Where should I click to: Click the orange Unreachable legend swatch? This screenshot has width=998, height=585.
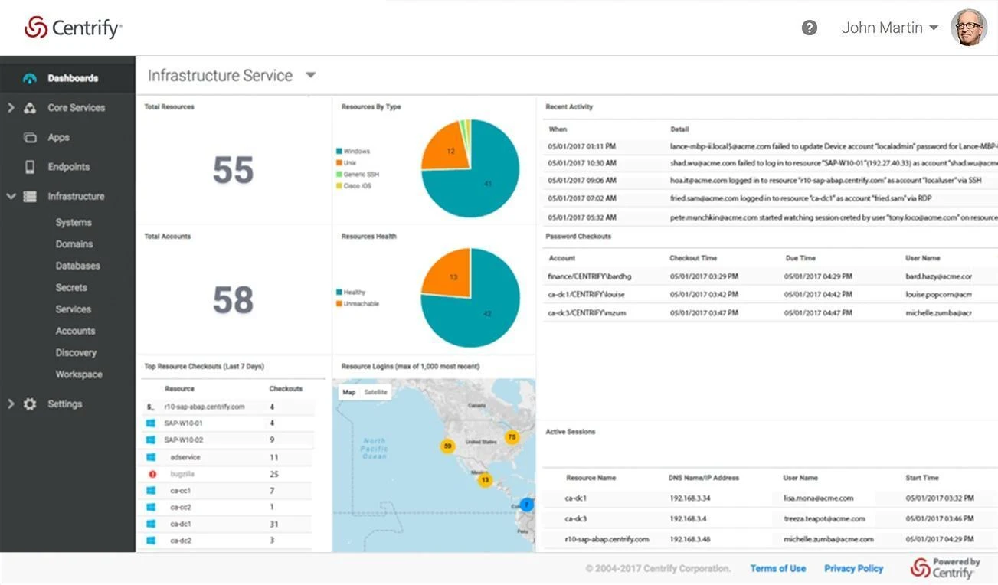339,304
